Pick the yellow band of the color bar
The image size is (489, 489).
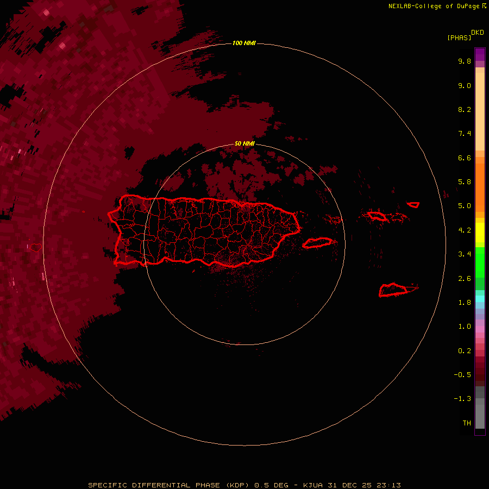click(480, 233)
